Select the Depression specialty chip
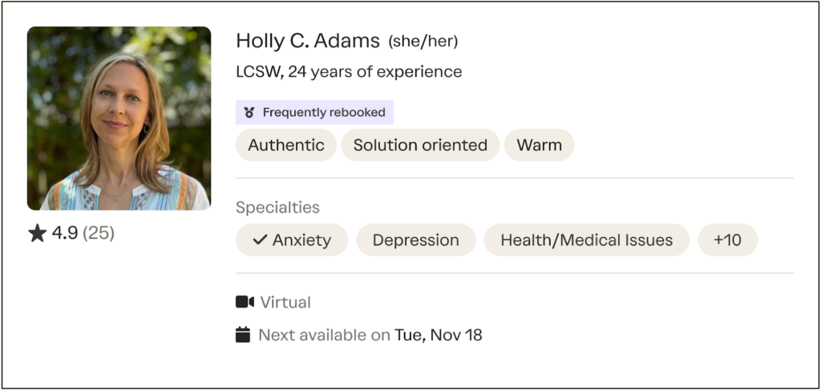 point(415,239)
